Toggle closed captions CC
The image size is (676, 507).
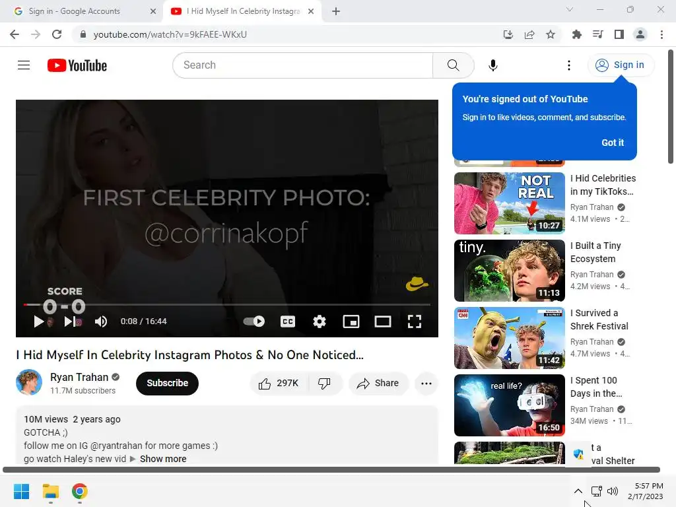coord(288,321)
